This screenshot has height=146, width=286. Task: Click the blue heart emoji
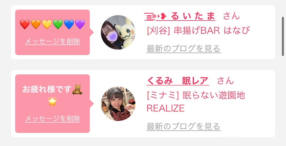tap(69, 24)
